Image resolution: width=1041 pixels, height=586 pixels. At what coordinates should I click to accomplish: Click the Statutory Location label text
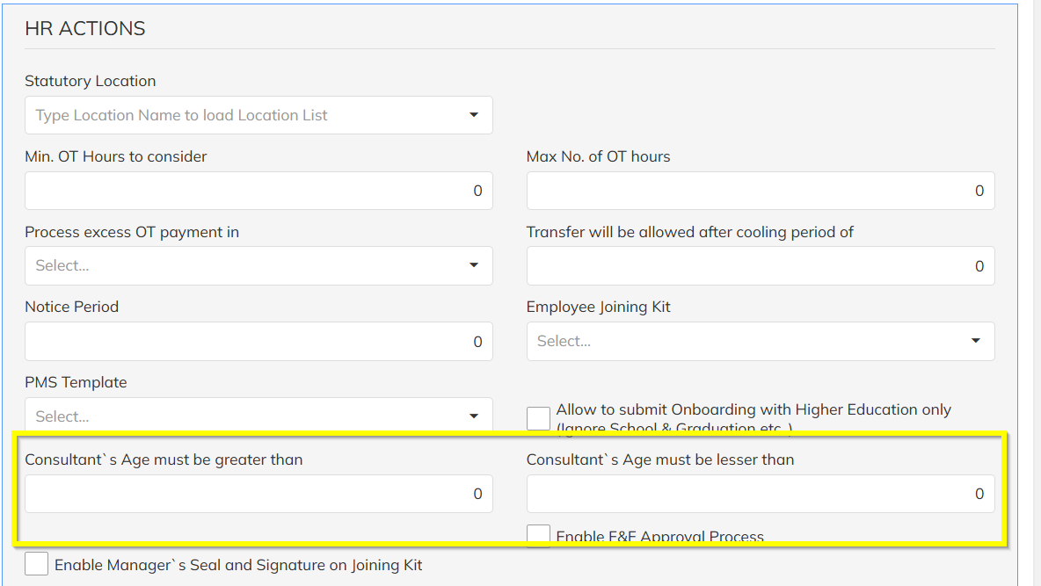click(91, 81)
